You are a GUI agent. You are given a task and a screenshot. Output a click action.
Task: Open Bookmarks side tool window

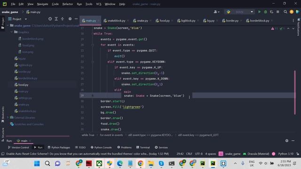(3, 115)
